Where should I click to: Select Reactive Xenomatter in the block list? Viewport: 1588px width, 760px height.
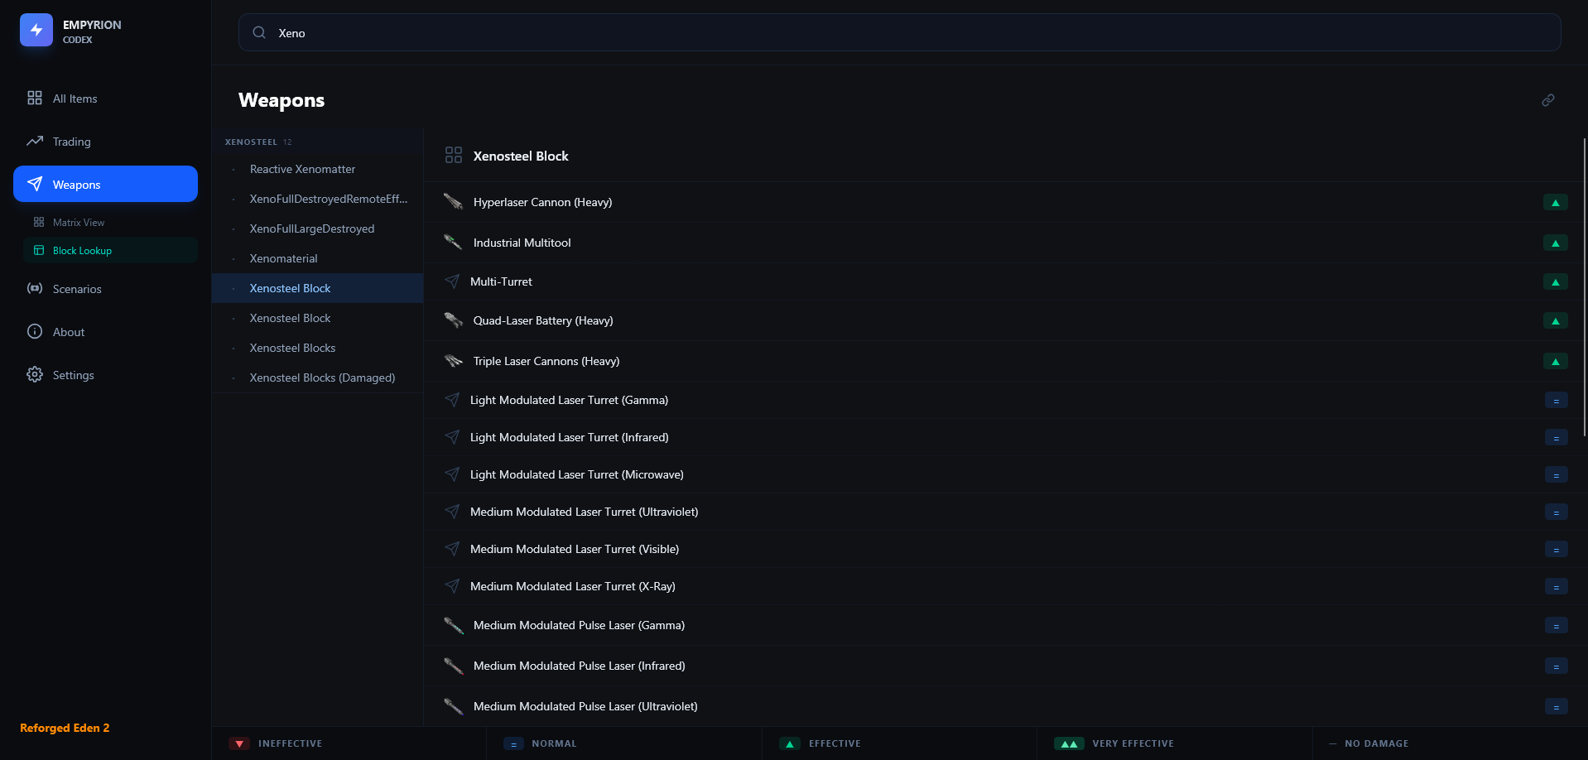point(302,169)
